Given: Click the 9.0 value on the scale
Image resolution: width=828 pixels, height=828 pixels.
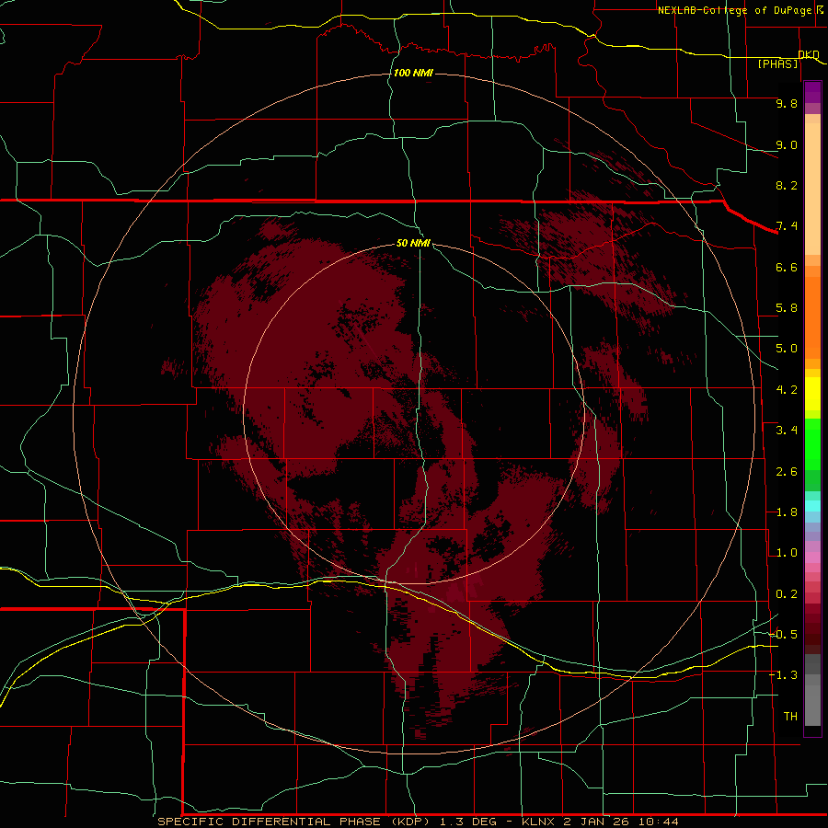Looking at the screenshot, I should [x=787, y=144].
